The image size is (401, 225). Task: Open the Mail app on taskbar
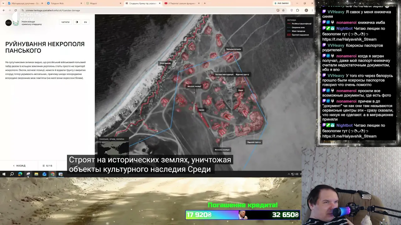point(44,174)
